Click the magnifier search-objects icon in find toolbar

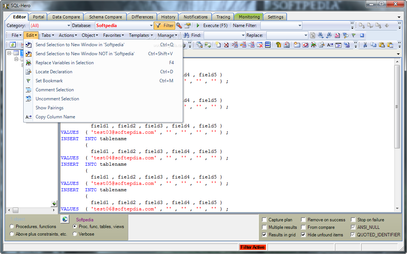345,35
